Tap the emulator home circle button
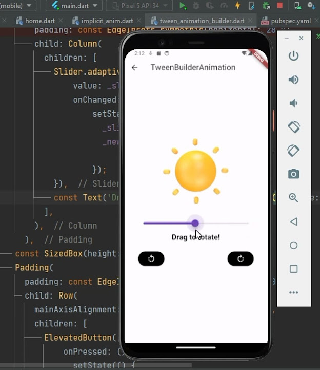The width and height of the screenshot is (320, 370). point(293,245)
